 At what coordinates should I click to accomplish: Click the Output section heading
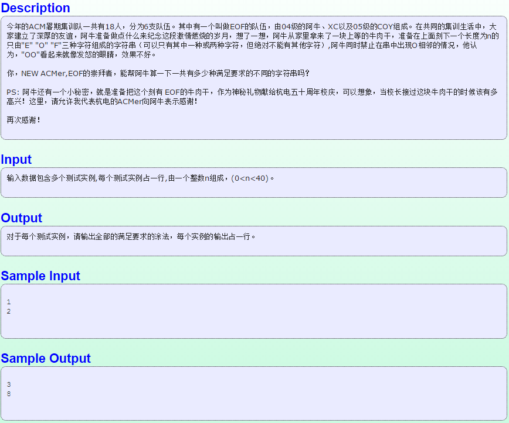[22, 218]
